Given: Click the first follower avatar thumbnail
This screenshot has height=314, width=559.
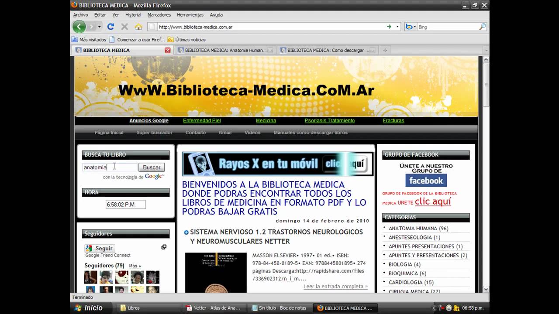Looking at the screenshot, I should coord(91,277).
